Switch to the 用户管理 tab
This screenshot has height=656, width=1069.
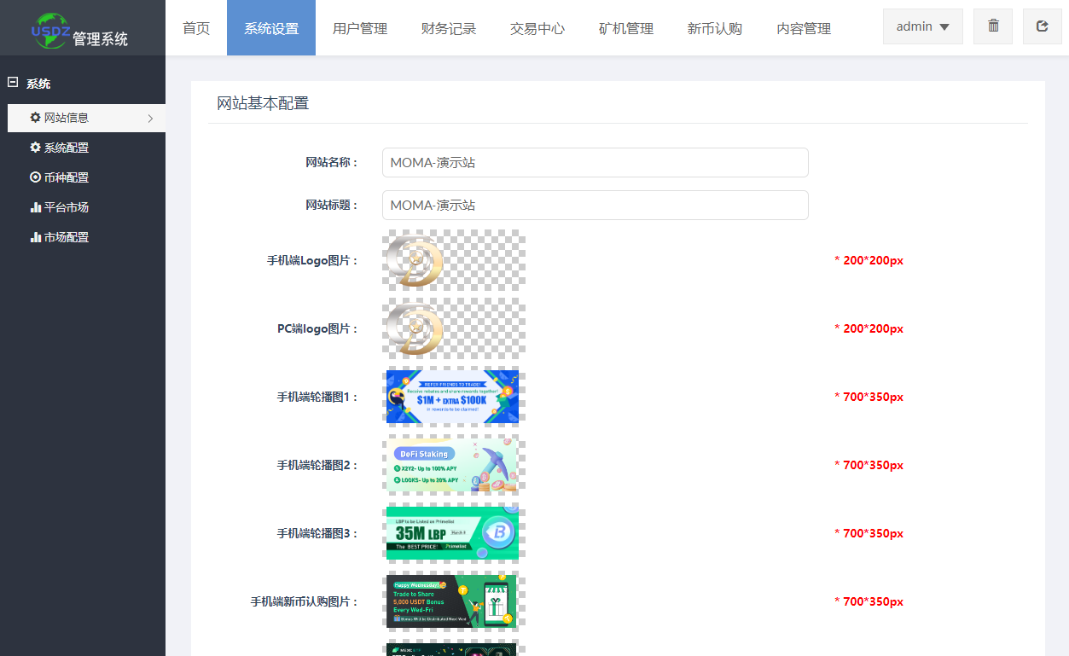pos(360,28)
